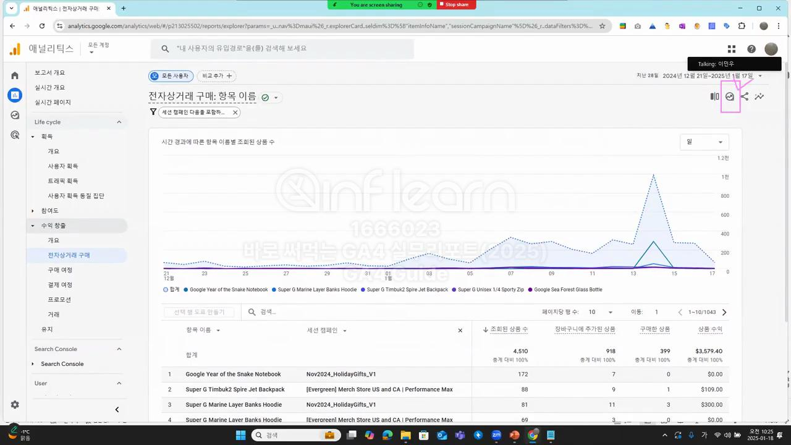791x445 pixels.
Task: Click the 비교 추가 button
Action: [x=218, y=76]
